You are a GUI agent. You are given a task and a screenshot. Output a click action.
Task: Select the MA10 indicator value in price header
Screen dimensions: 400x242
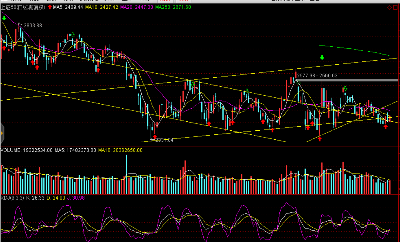point(101,7)
